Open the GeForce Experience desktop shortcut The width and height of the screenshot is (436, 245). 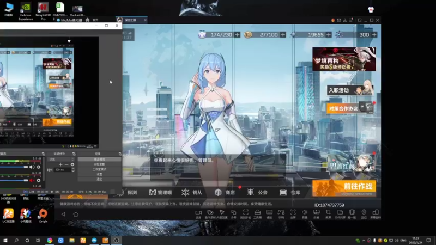[26, 11]
